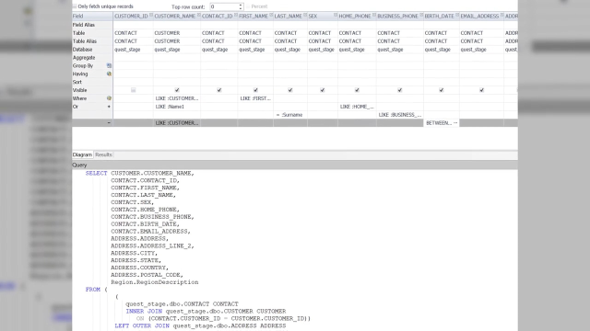Click remove icon on CUSTOMER_NAME column header

click(199, 15)
